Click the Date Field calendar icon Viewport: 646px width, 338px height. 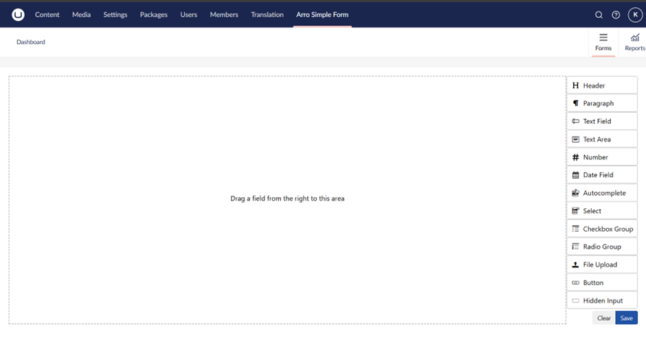click(575, 175)
